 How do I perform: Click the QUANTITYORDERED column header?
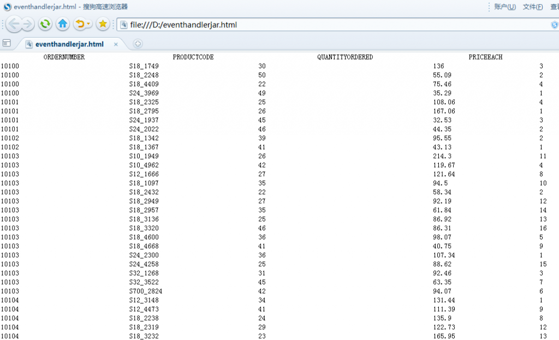tap(345, 57)
